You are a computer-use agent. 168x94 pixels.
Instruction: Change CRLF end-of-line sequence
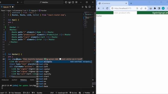(x=52, y=93)
